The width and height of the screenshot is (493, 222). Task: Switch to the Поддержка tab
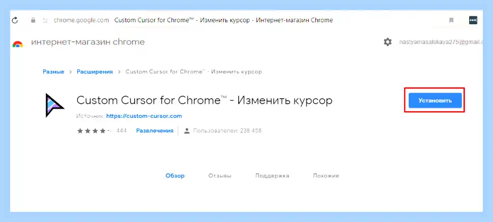click(272, 175)
